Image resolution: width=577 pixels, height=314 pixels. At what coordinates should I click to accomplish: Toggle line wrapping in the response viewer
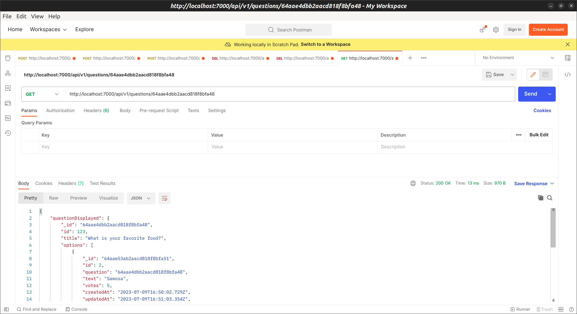(x=164, y=198)
